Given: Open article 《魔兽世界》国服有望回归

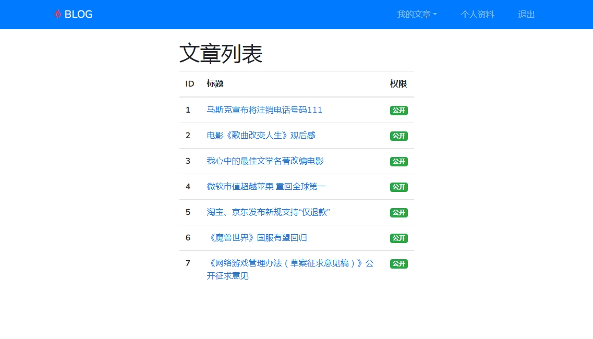Looking at the screenshot, I should pos(257,238).
